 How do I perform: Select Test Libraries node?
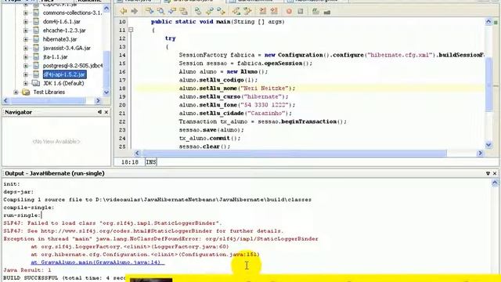click(49, 92)
